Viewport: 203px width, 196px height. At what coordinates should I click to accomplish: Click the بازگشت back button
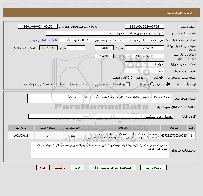coord(60,168)
